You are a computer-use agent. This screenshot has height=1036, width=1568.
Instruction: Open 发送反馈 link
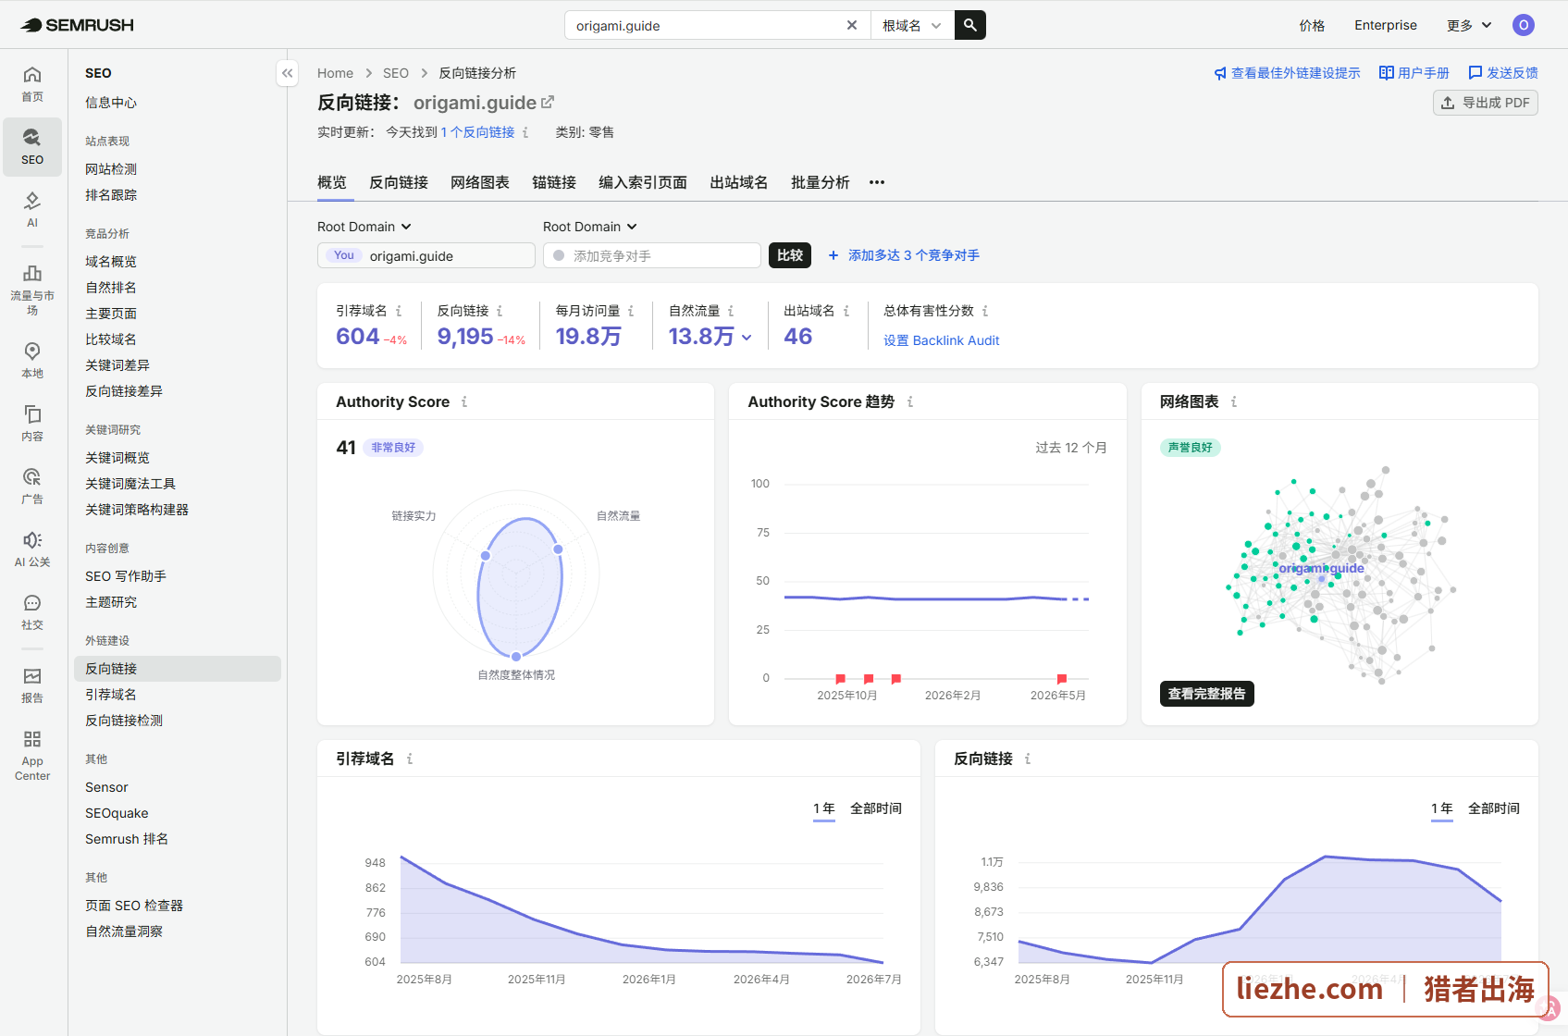coord(1503,73)
